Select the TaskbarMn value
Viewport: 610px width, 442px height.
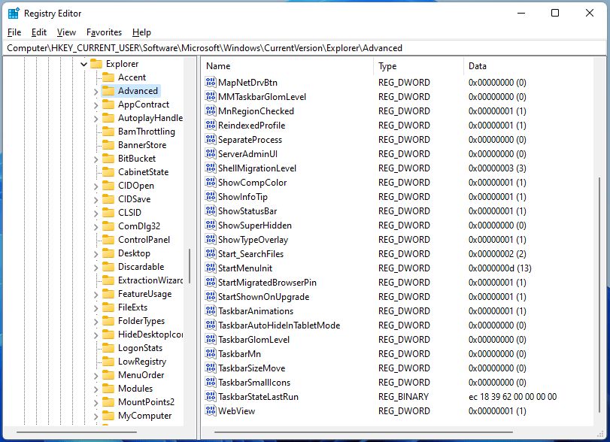click(239, 354)
